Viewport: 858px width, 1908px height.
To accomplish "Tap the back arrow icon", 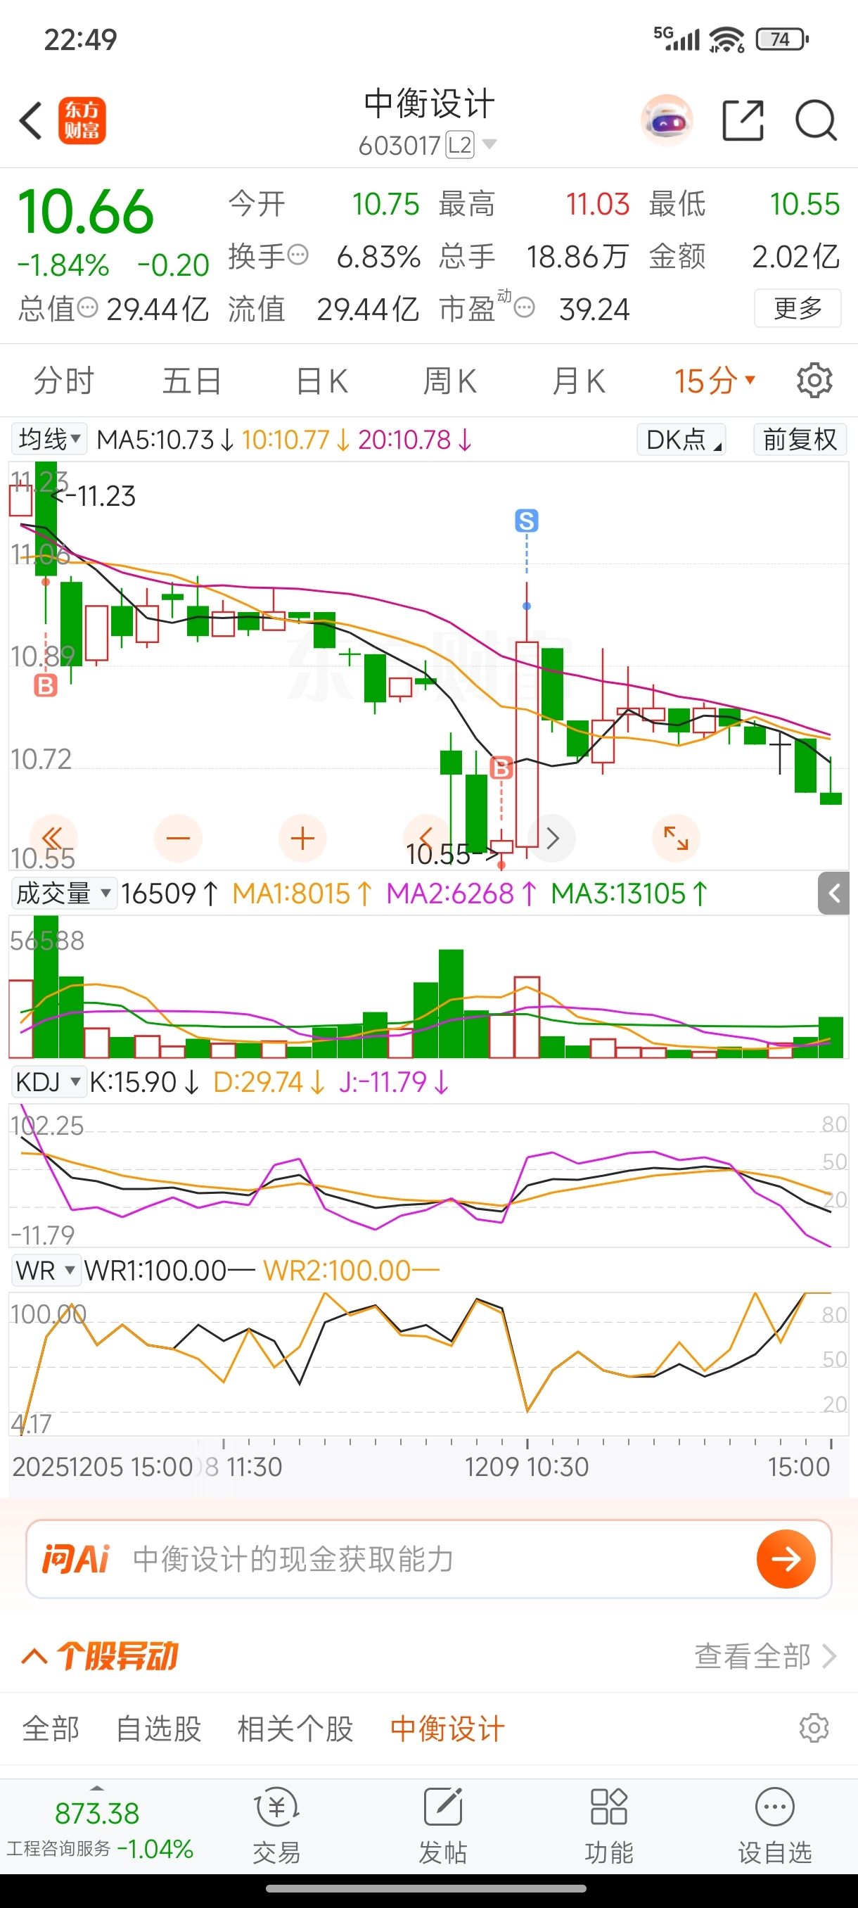I will pyautogui.click(x=31, y=121).
